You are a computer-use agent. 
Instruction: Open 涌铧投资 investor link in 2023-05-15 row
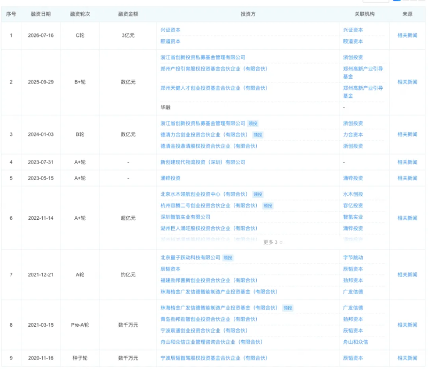170,178
